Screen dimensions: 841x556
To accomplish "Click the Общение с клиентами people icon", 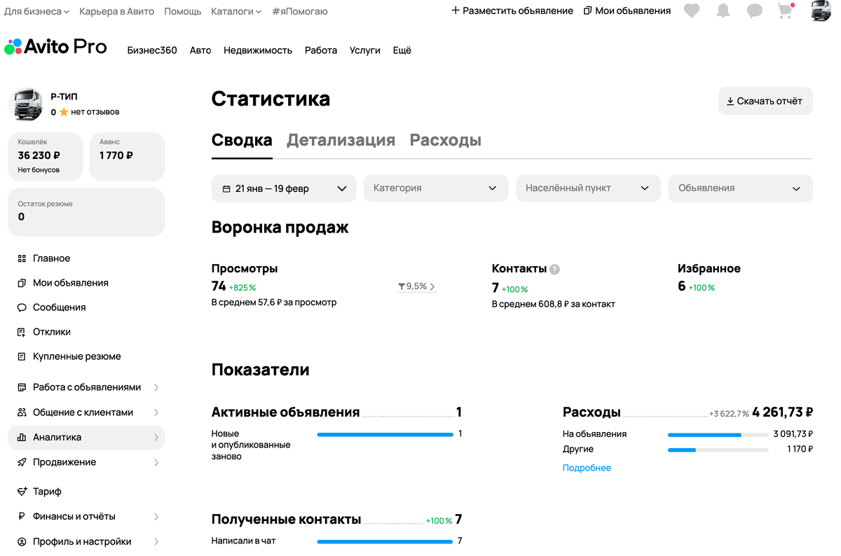I will click(22, 412).
